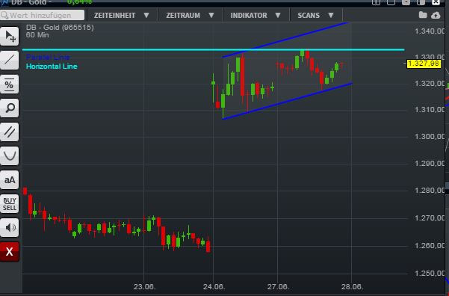Viewport: 449px width, 296px height.
Task: Click the 1.250,00 price axis label
Action: tap(430, 273)
